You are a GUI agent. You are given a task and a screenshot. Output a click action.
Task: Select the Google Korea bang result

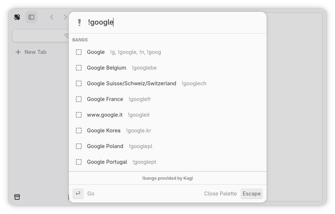[167, 131]
